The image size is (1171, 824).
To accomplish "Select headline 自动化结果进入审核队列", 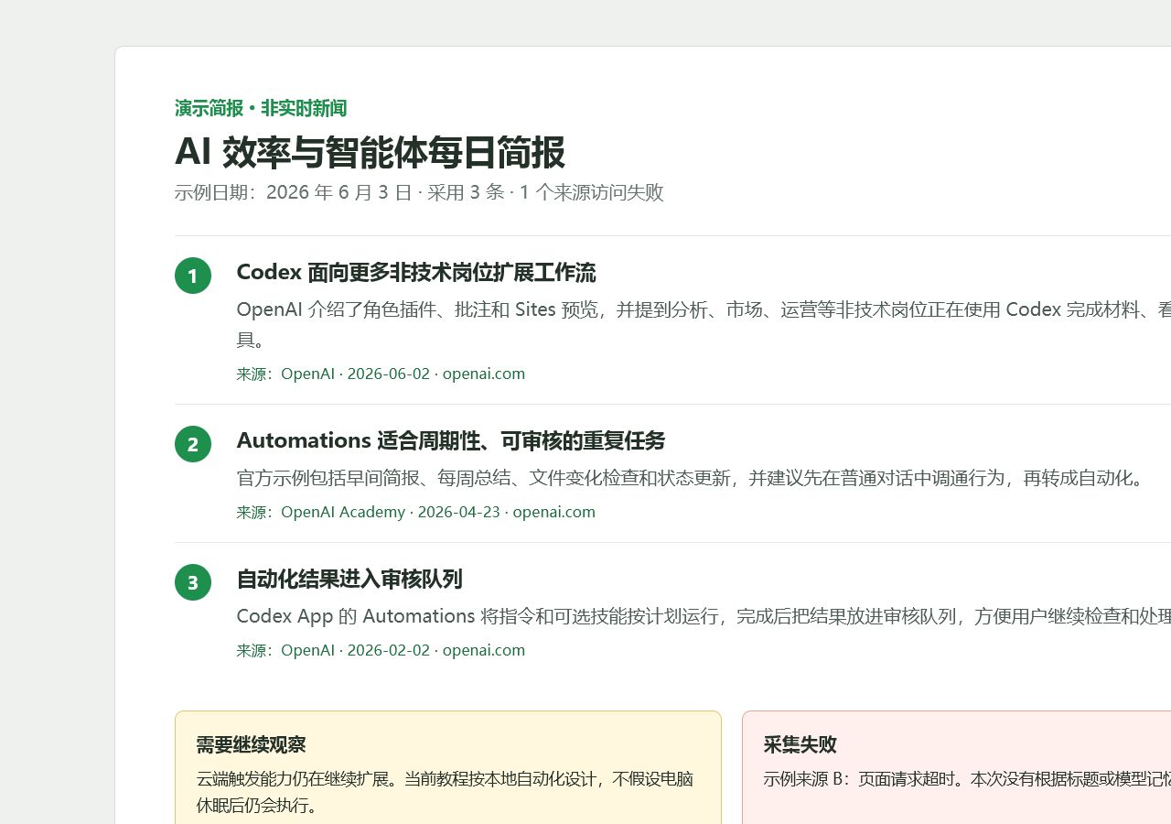I will pos(349,579).
